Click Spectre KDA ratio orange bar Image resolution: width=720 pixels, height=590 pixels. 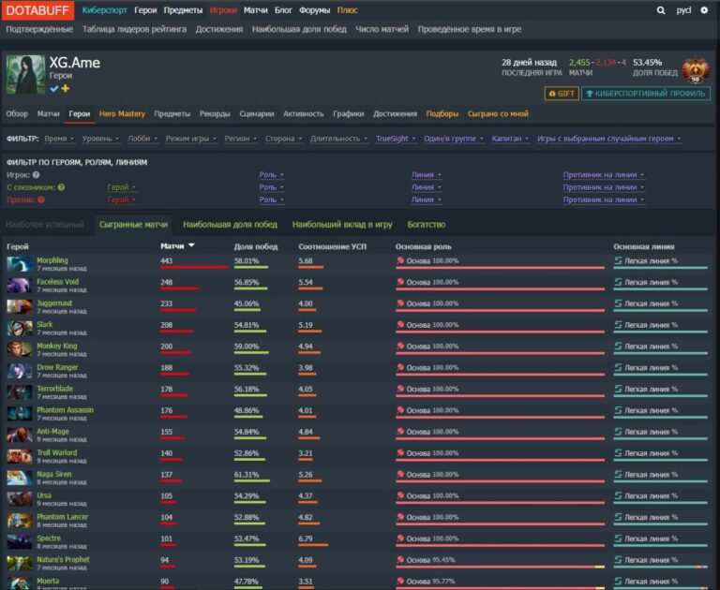(313, 545)
